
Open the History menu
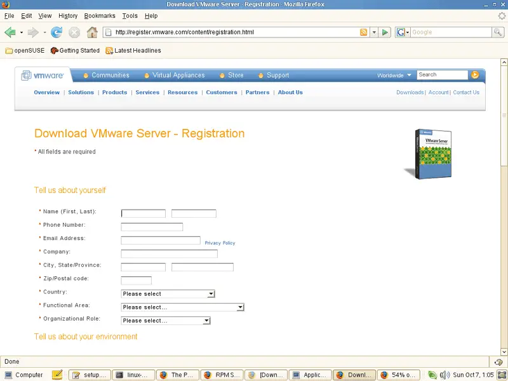tap(68, 16)
